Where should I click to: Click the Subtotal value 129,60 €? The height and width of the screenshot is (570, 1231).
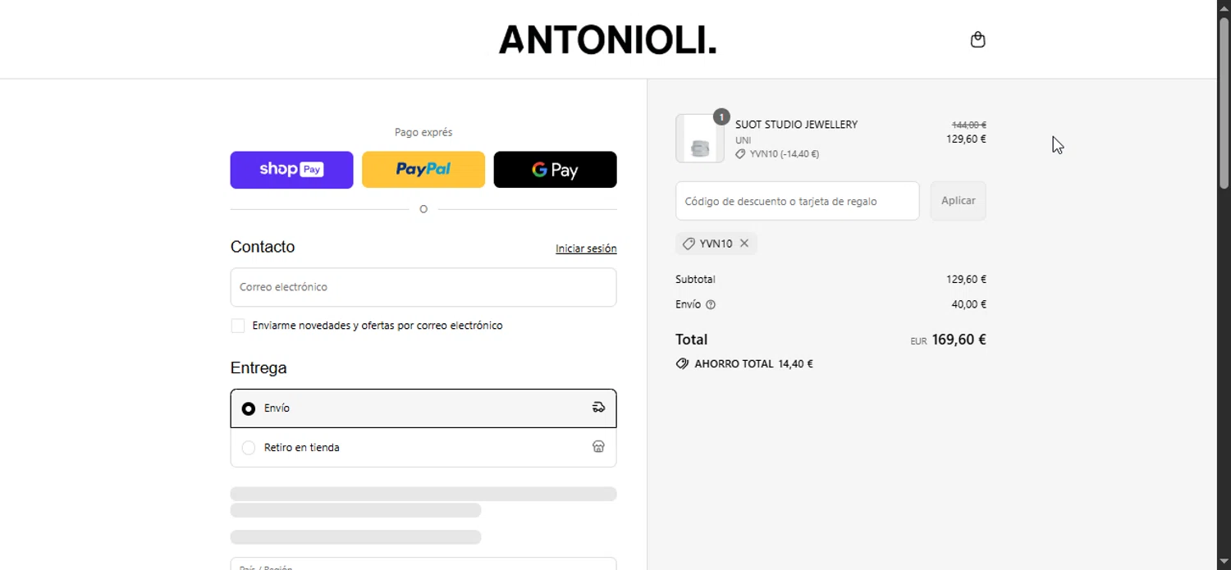point(966,280)
